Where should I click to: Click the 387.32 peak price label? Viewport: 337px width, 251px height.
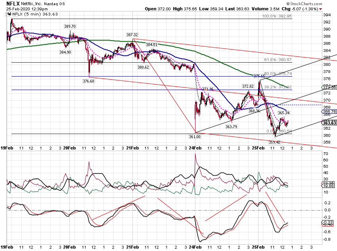click(132, 35)
